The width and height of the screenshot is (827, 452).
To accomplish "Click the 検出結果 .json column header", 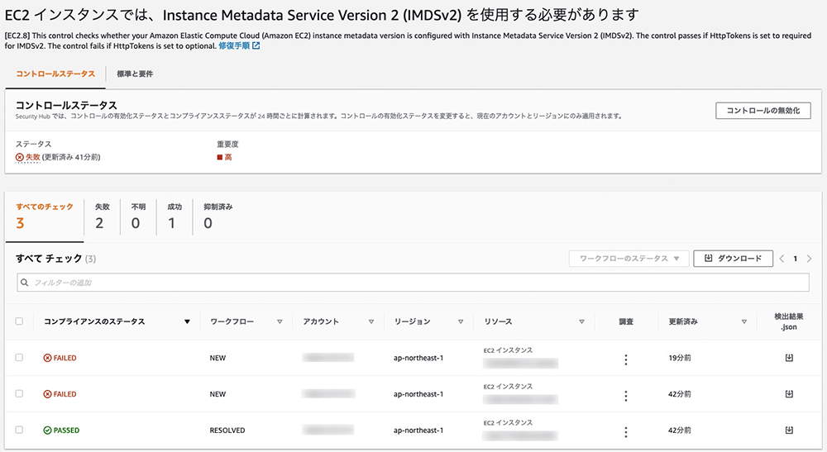I will 788,321.
